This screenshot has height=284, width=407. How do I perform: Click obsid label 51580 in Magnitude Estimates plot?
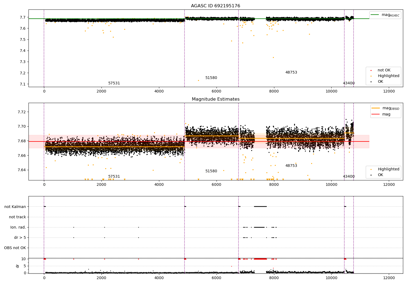(211, 171)
